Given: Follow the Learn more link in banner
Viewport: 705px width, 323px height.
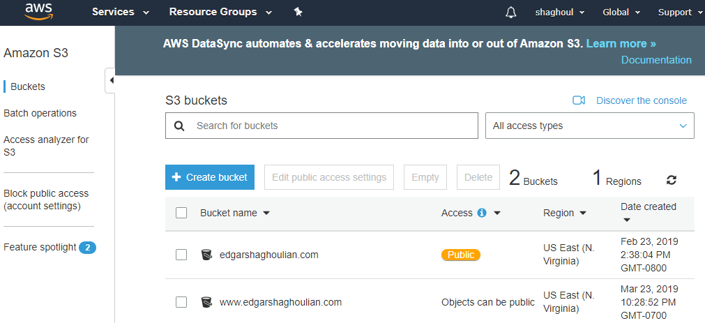Looking at the screenshot, I should pos(621,44).
